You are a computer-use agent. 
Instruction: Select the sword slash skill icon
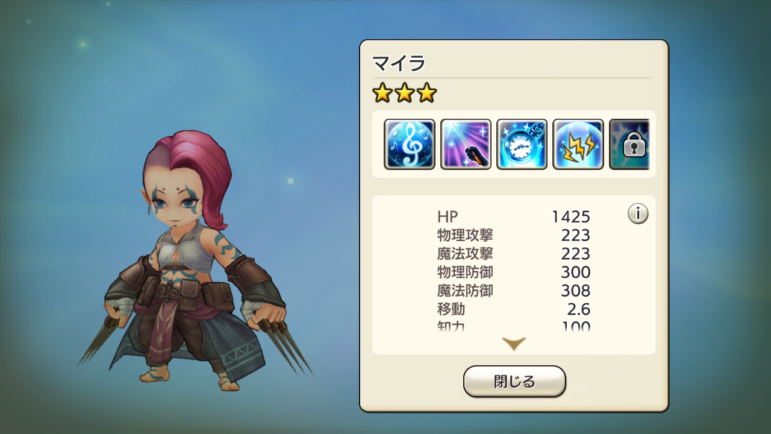[466, 144]
